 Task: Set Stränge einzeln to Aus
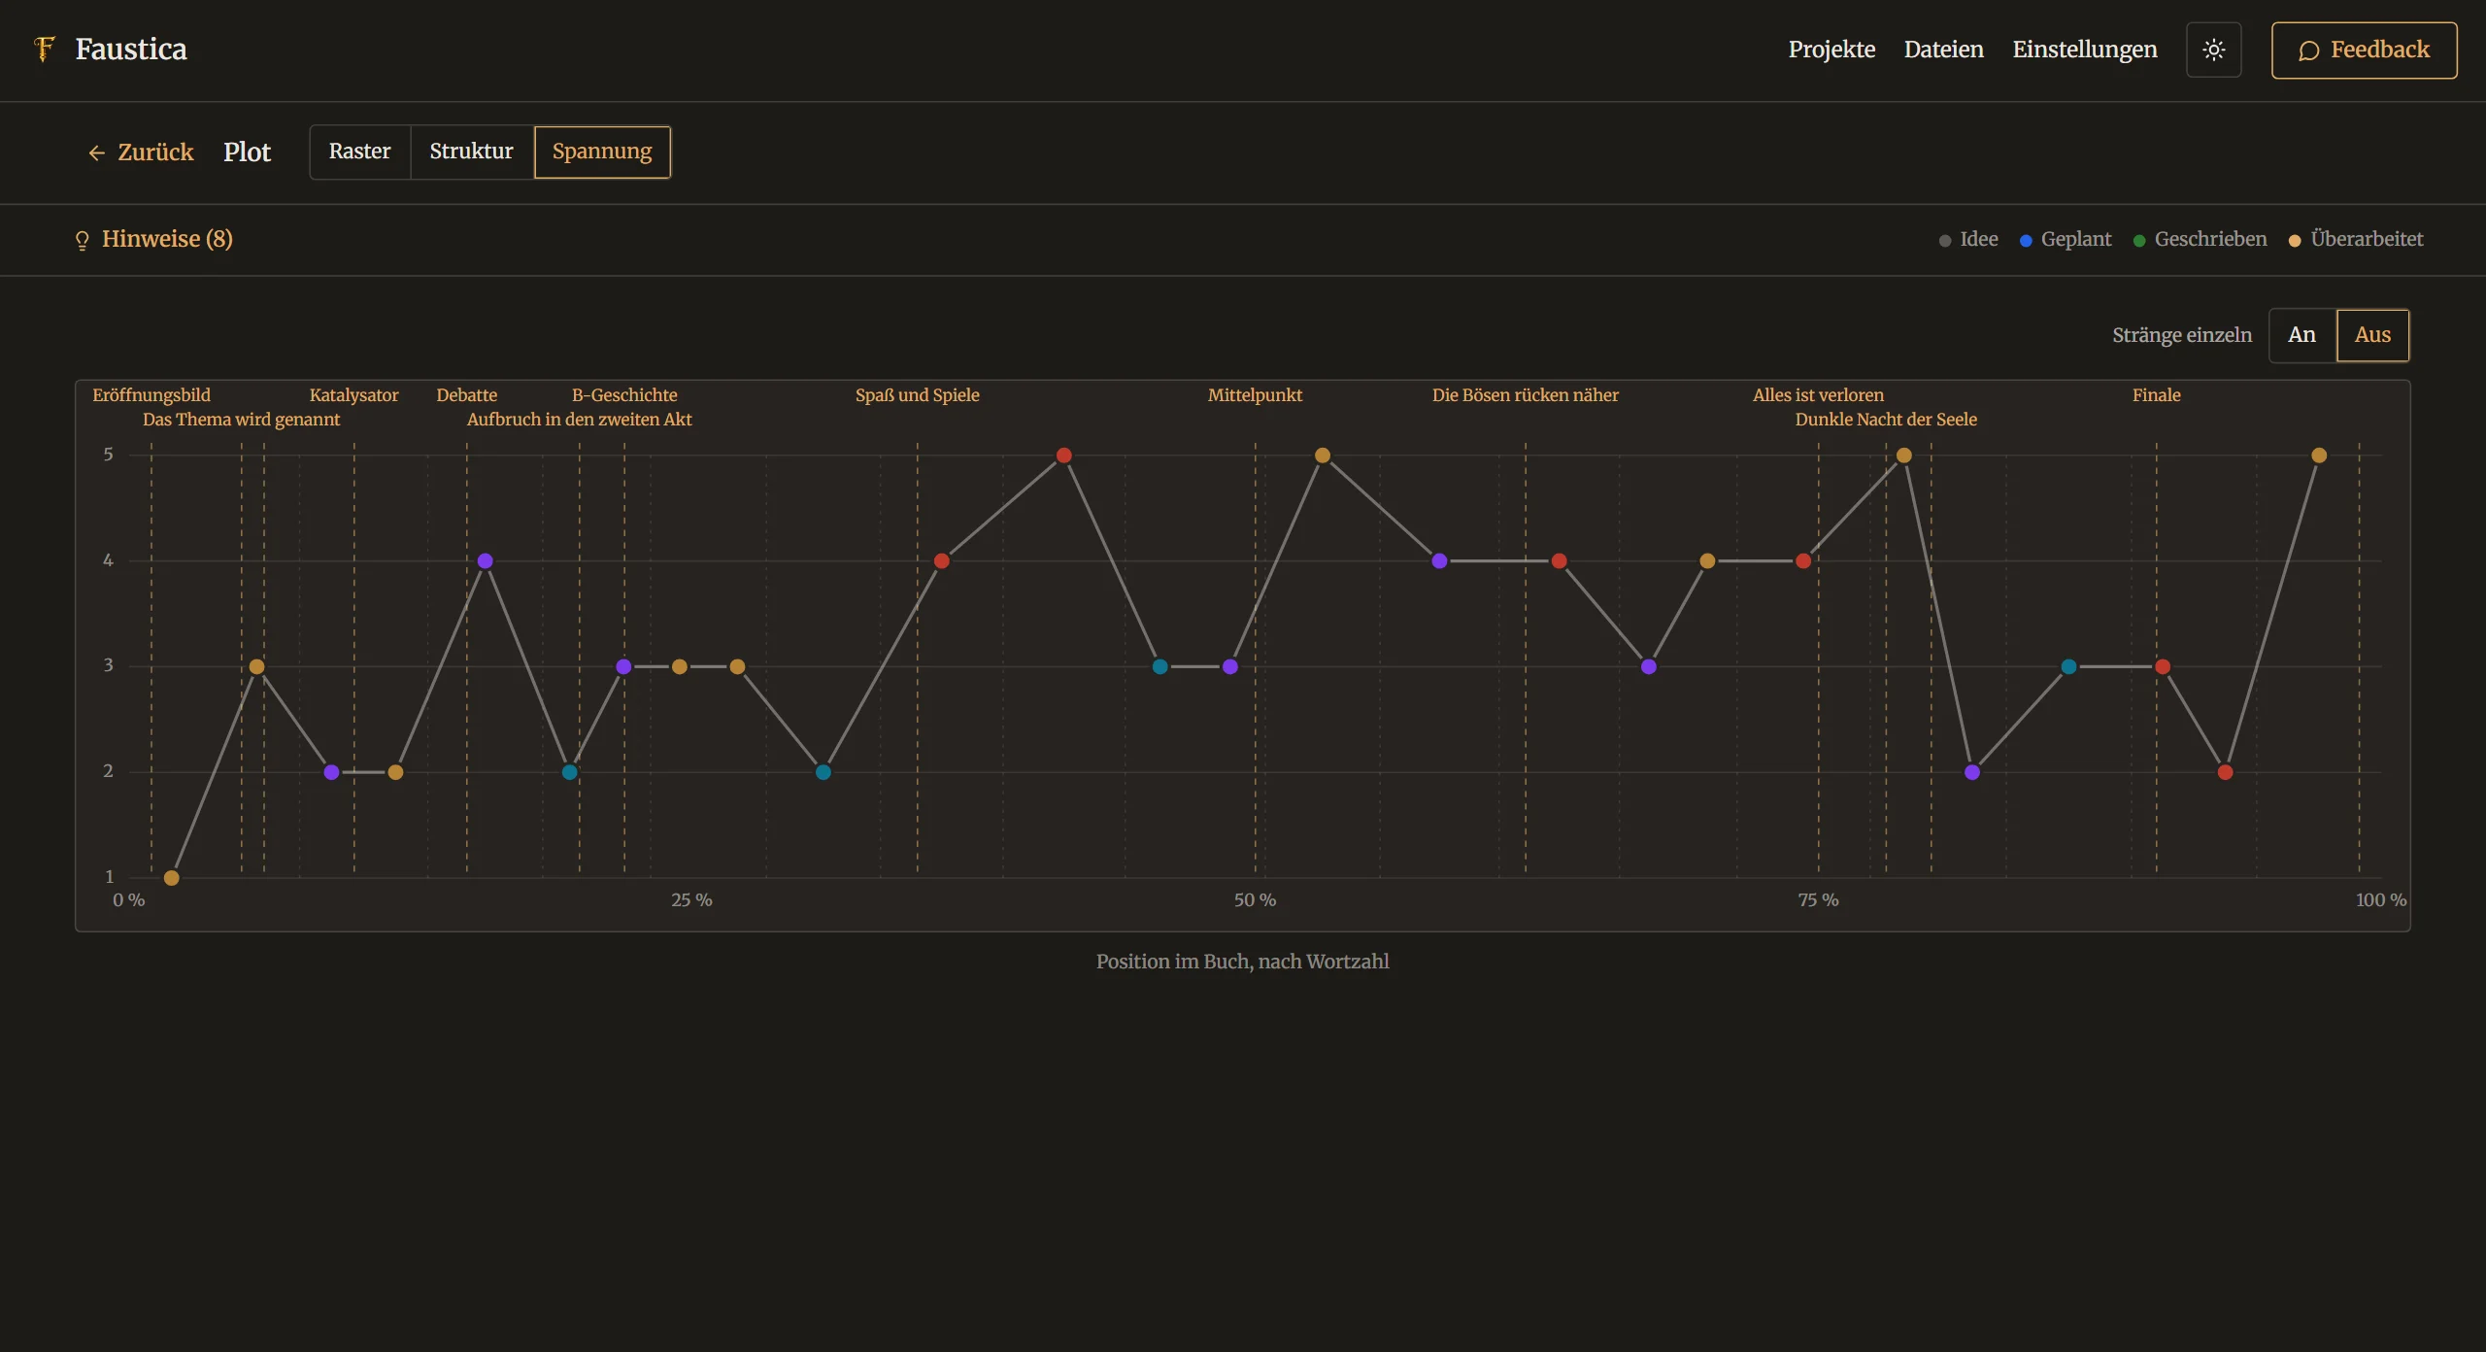(2372, 335)
